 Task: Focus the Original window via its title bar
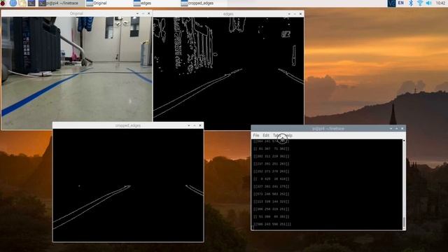pos(76,13)
